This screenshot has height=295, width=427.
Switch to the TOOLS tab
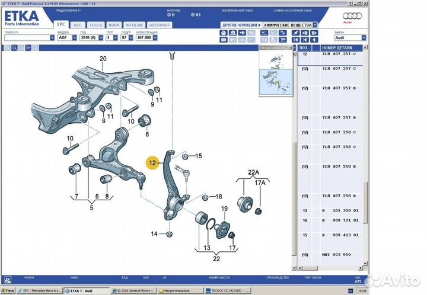tap(95, 25)
